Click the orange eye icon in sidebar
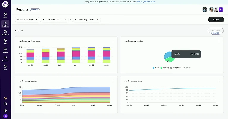The height and width of the screenshot is (119, 228). point(5,98)
